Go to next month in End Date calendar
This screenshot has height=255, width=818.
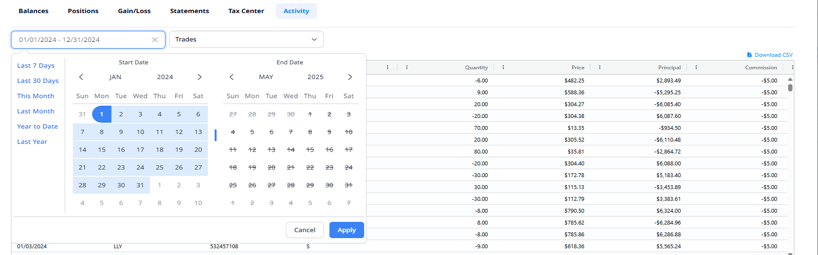[350, 77]
